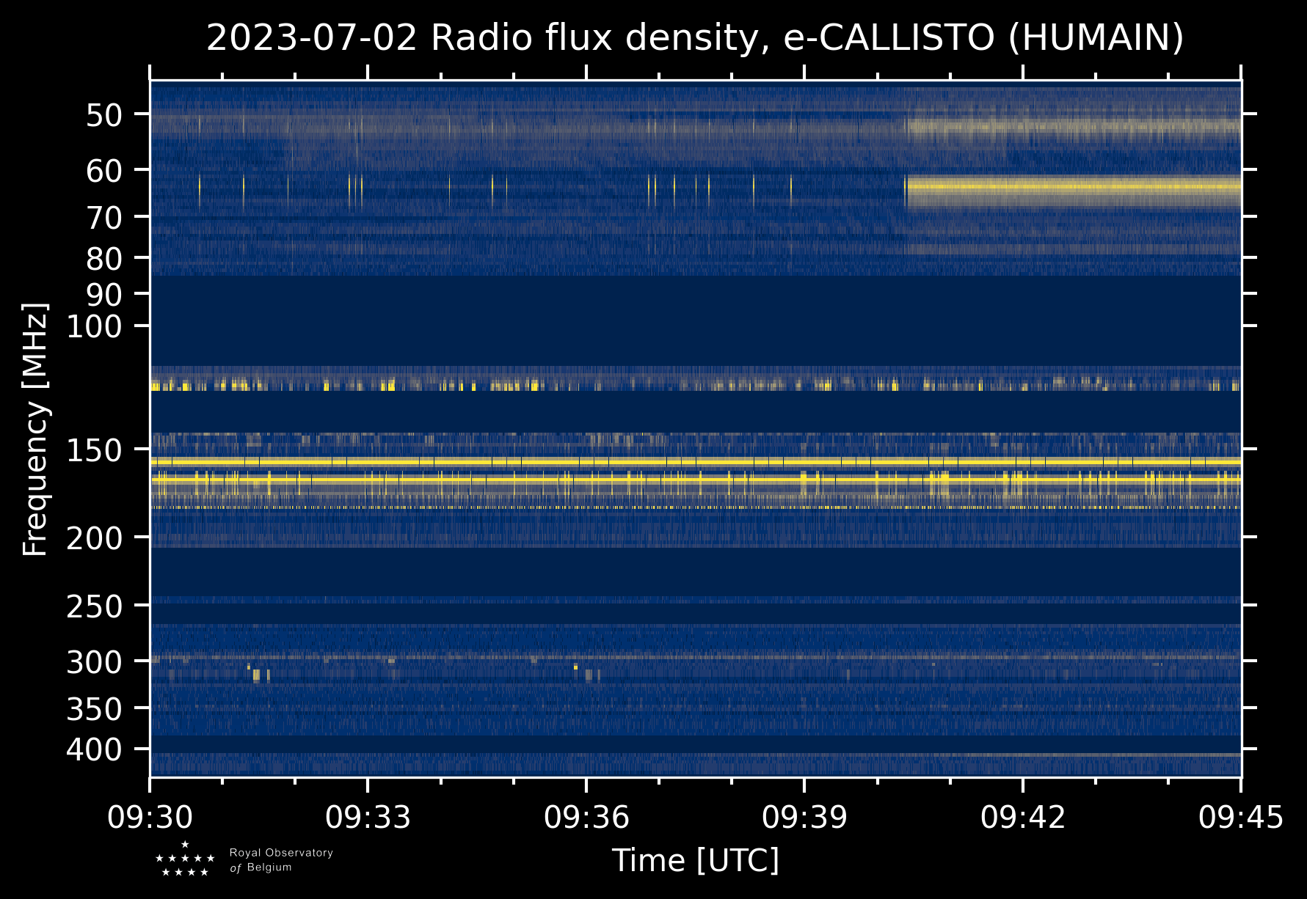Click the 09:45 time tick label
Screen dimensions: 1307x899
1240,817
